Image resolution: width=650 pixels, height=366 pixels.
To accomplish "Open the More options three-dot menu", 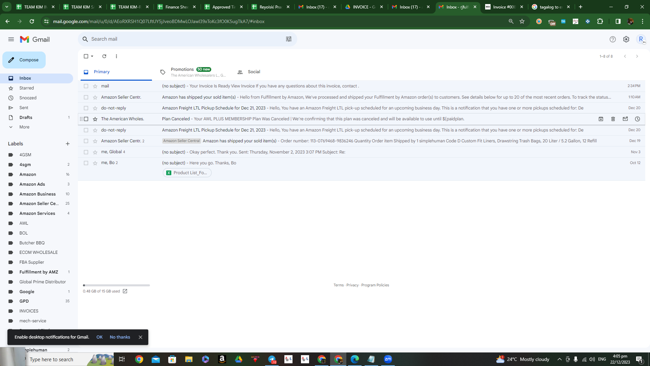I will pyautogui.click(x=116, y=56).
